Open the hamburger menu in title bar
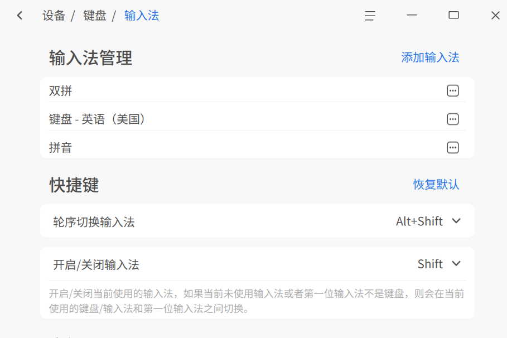 (370, 16)
